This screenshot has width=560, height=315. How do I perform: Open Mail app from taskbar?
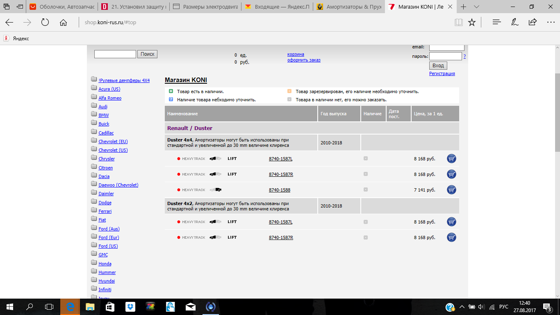[190, 307]
